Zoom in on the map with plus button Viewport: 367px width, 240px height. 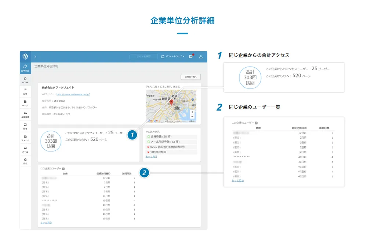[x=192, y=112]
